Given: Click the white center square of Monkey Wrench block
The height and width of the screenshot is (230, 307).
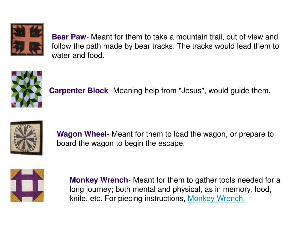Looking at the screenshot, I should [27, 186].
